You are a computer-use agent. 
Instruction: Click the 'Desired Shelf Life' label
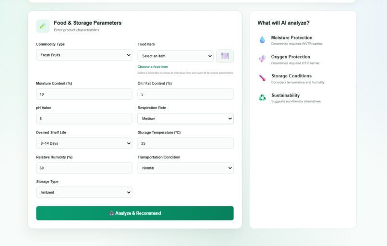51,133
